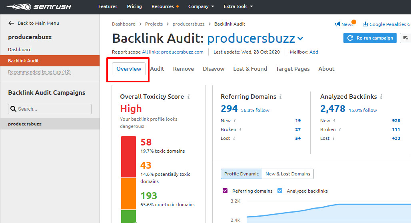Click the green non-toxic bar segment
This screenshot has width=411, height=223.
pyautogui.click(x=128, y=217)
